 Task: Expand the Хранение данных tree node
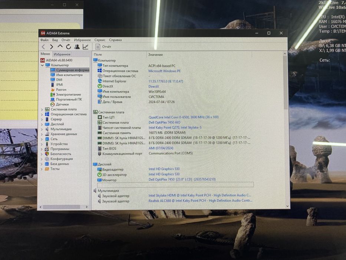[x=42, y=134]
